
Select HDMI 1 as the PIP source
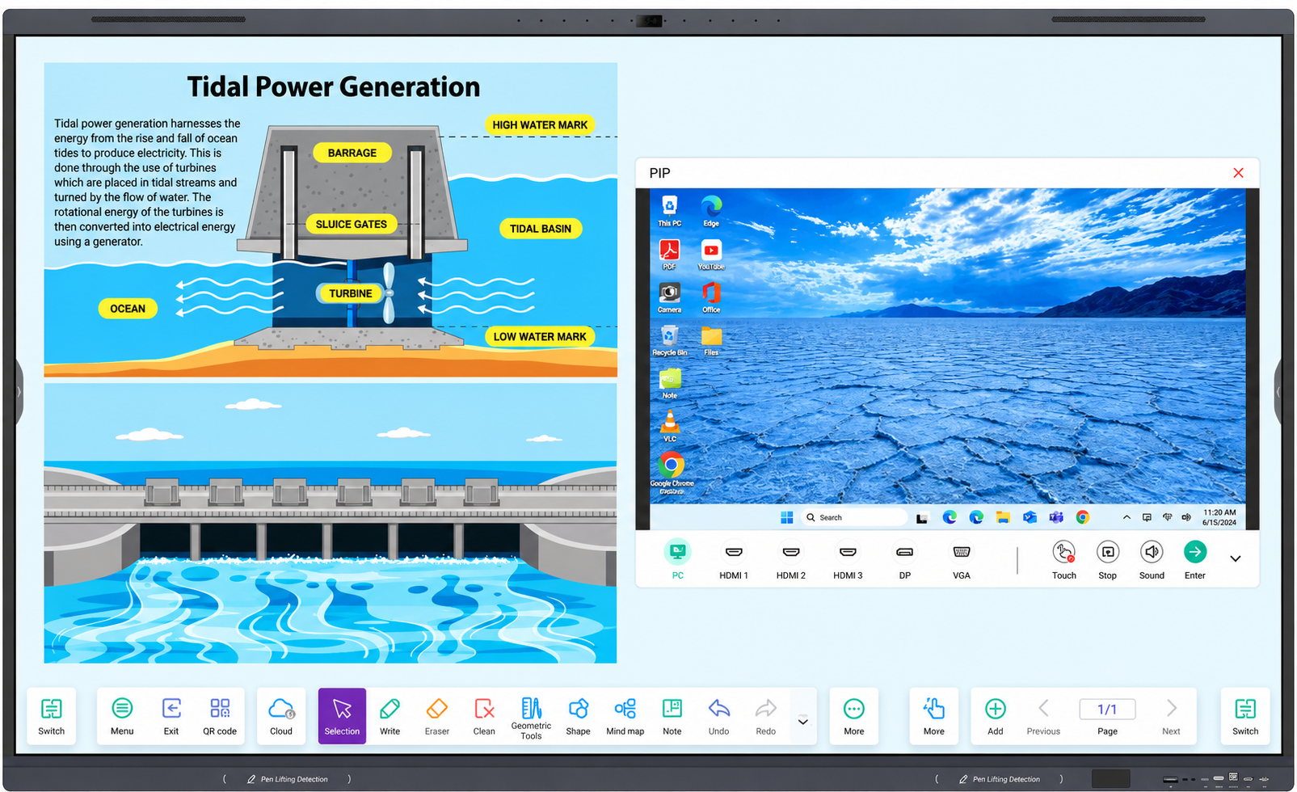pos(734,560)
